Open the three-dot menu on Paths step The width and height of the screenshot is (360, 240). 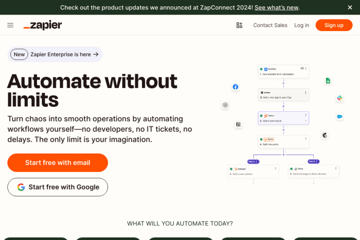tap(306, 138)
